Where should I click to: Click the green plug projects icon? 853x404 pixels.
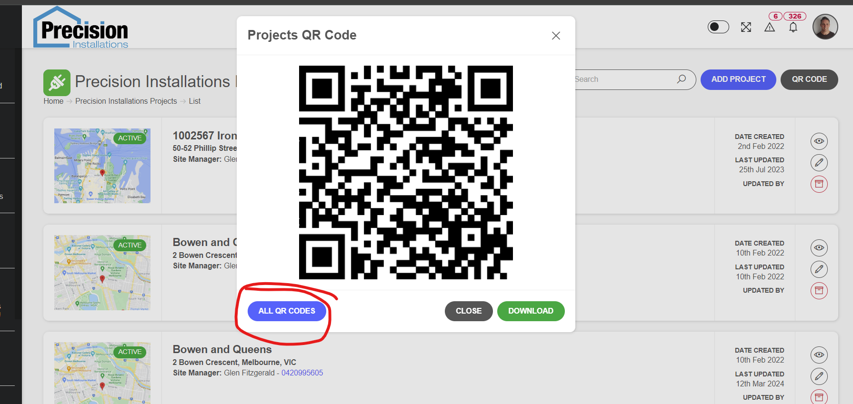click(x=57, y=83)
